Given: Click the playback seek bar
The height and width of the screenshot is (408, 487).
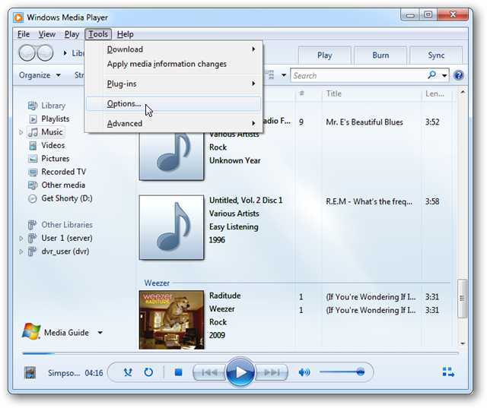Looking at the screenshot, I should pyautogui.click(x=240, y=353).
